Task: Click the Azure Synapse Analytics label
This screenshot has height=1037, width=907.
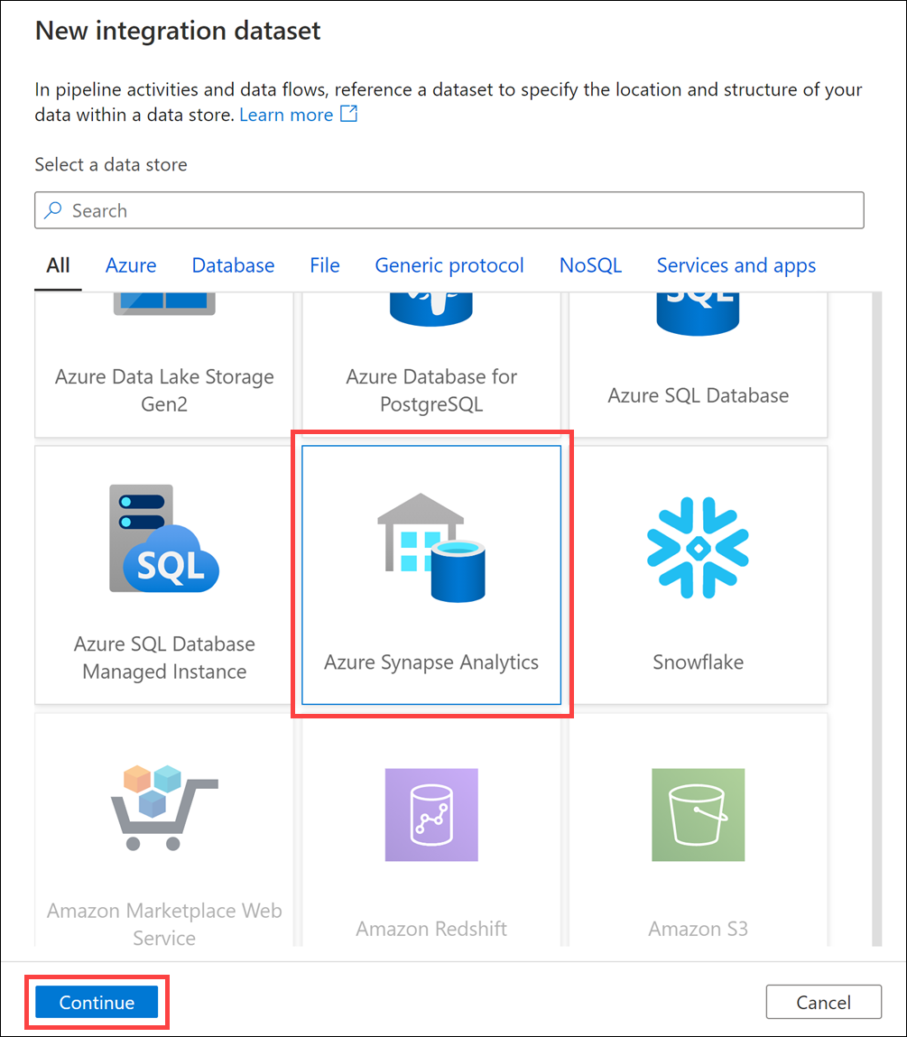Action: [x=431, y=662]
